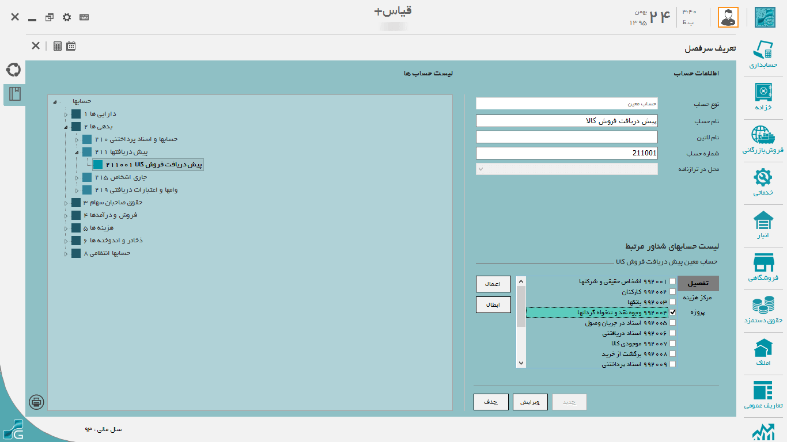Click scroll up arrow of floating accounts list
787x442 pixels.
pos(521,281)
